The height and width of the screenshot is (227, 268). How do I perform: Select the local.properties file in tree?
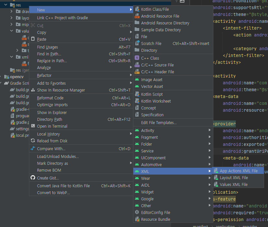pos(22,135)
